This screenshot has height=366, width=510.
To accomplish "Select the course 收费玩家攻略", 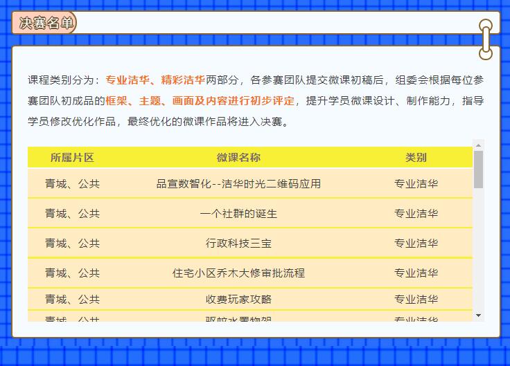I will coord(238,300).
